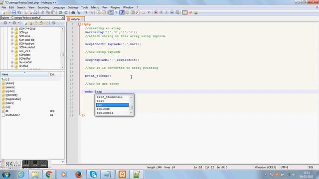This screenshot has height=179, width=319.
Task: Click the ezvid Pause button
Action: [26, 164]
